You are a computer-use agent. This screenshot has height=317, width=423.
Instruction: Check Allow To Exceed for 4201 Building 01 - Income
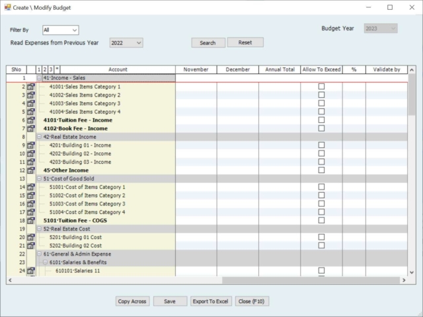coord(321,145)
